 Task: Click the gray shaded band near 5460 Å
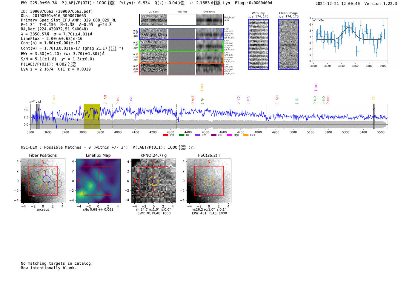point(374,117)
